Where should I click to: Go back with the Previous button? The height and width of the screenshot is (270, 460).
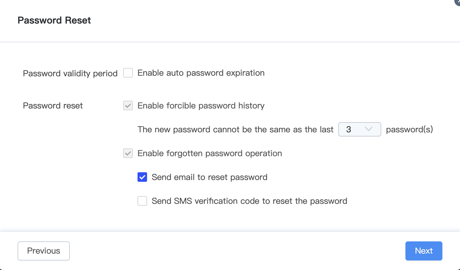pos(44,251)
